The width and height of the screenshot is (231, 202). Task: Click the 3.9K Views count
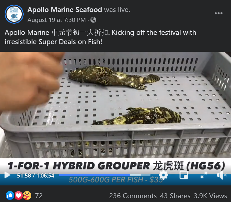tap(210, 196)
